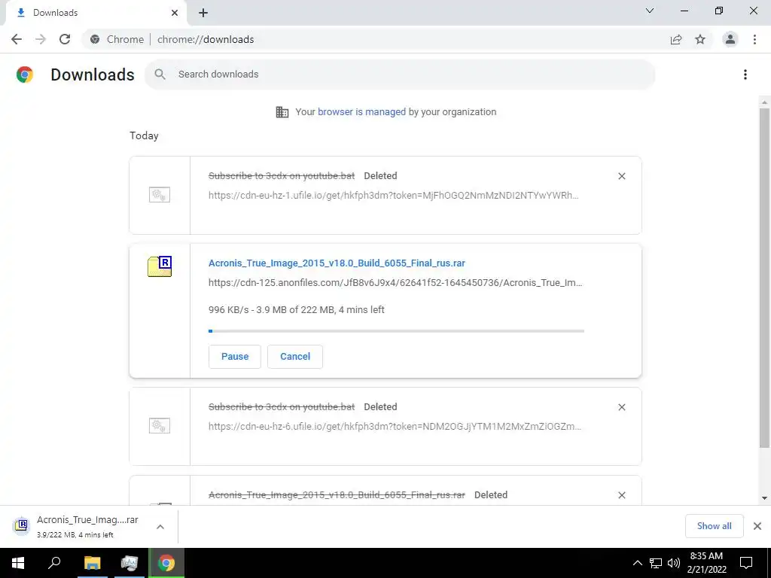Click the share page icon
This screenshot has height=578, width=771.
pyautogui.click(x=676, y=39)
